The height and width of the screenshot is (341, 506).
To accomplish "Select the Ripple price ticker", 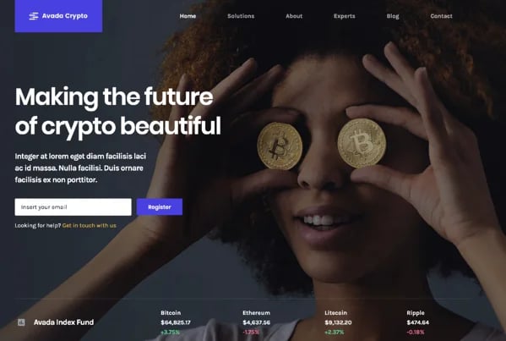I will [418, 322].
